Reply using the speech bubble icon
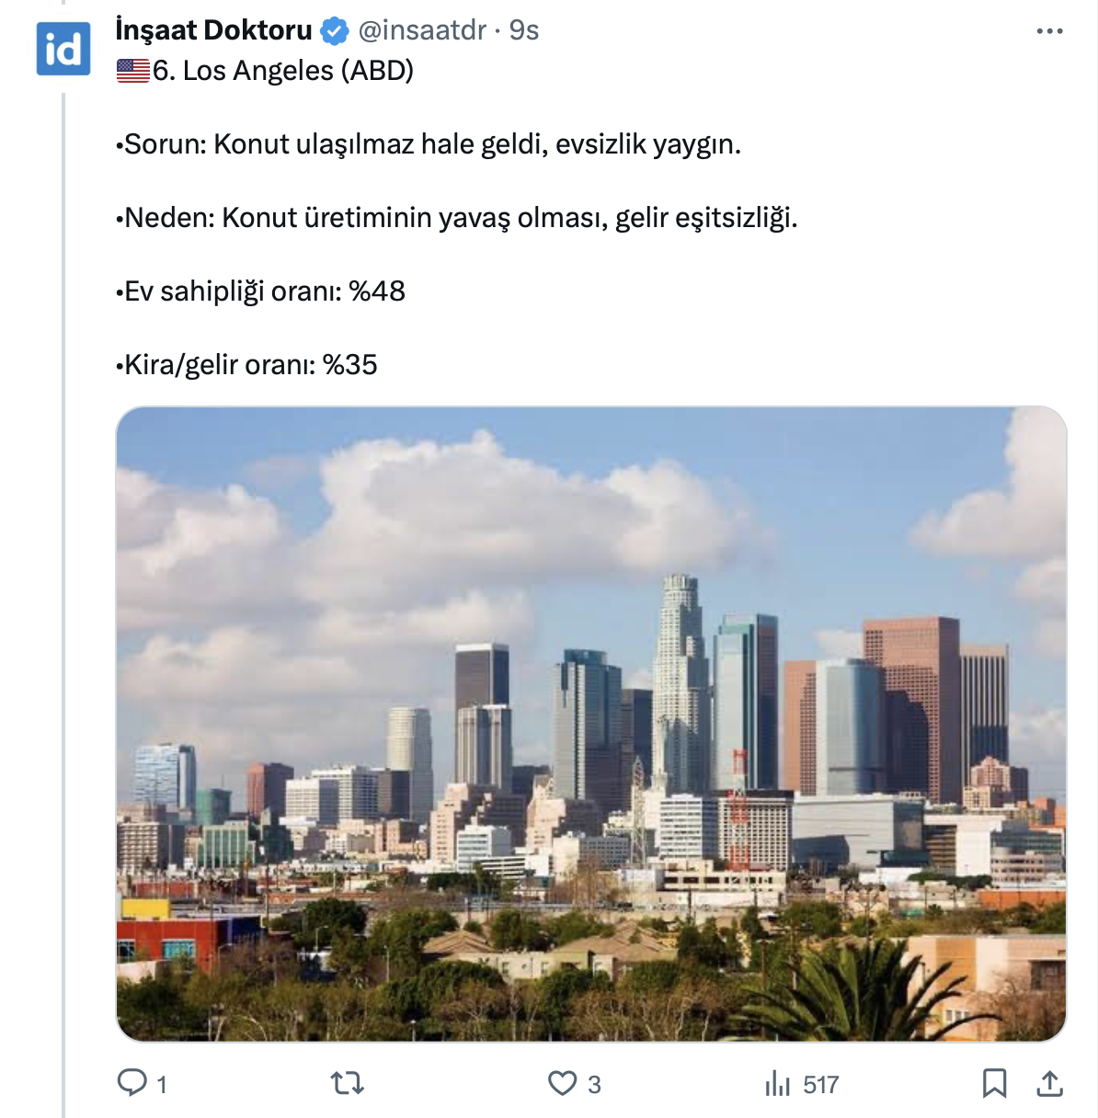This screenshot has height=1118, width=1098. click(132, 1083)
